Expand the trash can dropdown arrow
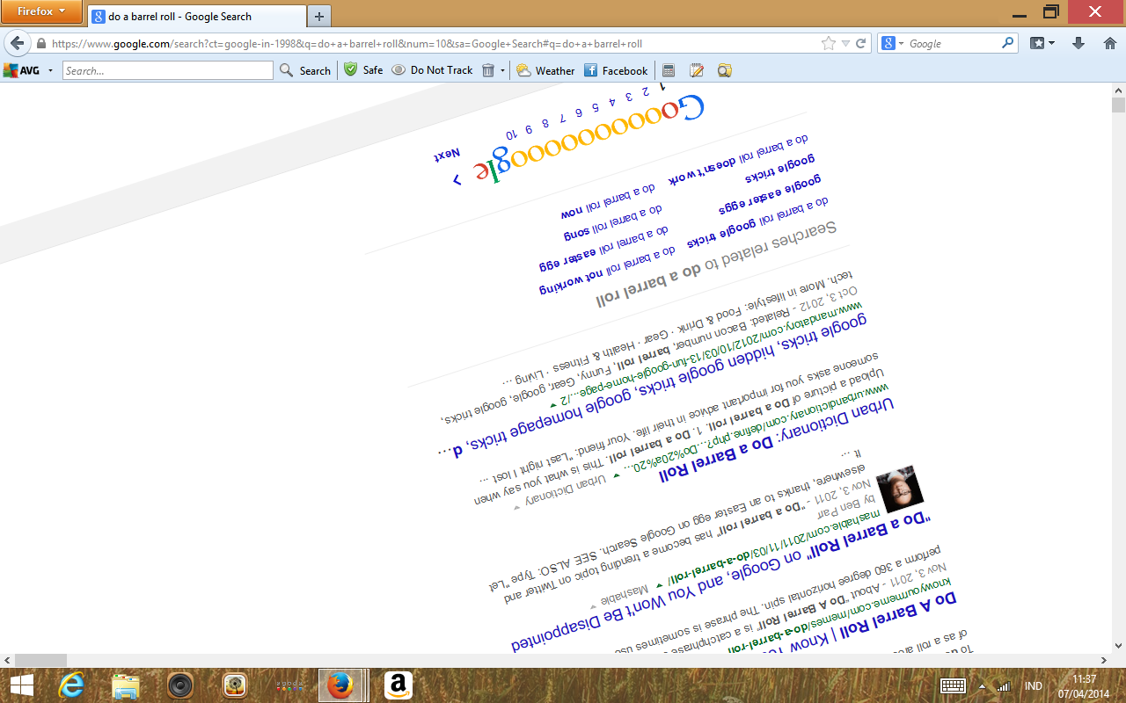The image size is (1126, 703). [502, 70]
